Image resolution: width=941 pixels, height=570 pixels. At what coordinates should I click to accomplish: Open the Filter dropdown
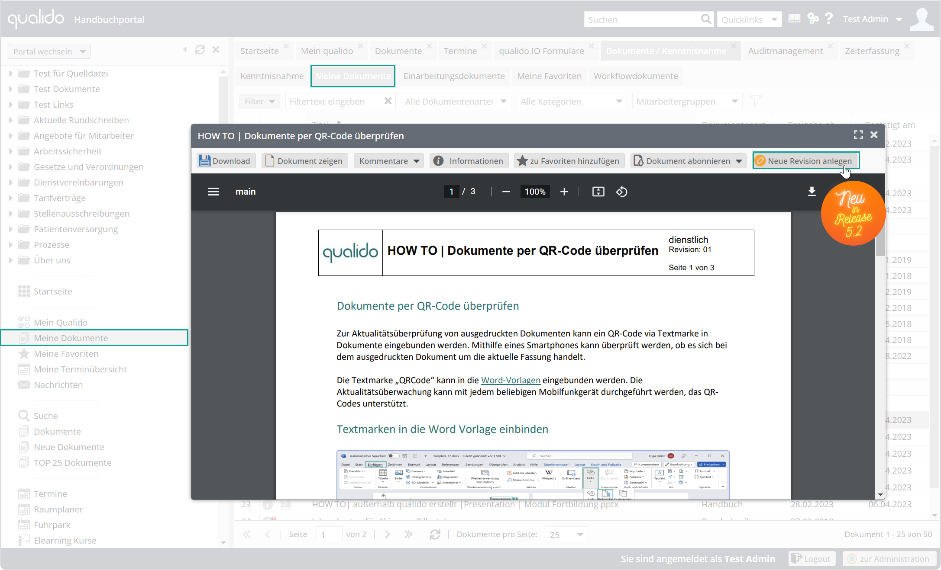259,101
